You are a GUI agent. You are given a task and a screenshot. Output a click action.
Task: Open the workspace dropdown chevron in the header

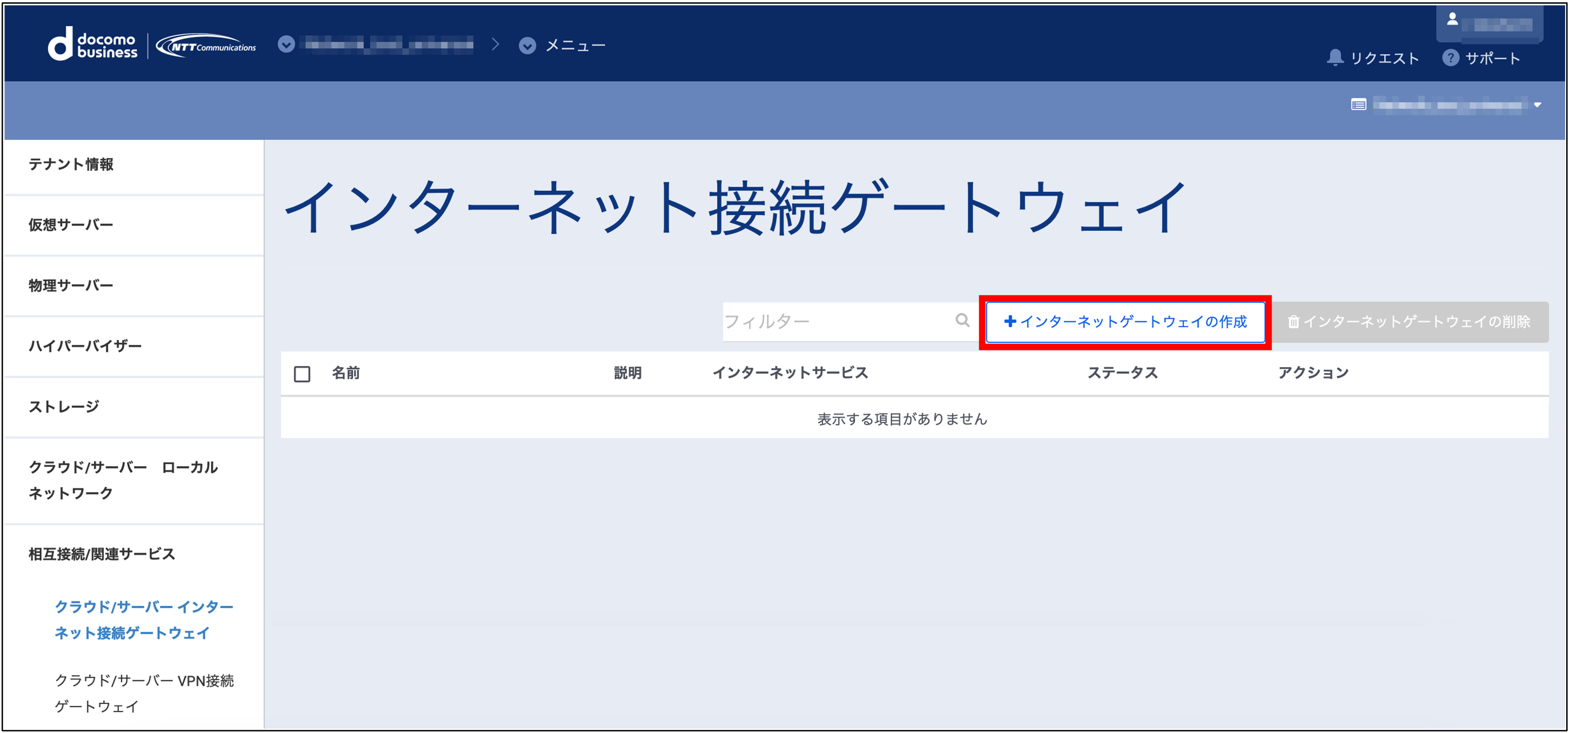[286, 44]
